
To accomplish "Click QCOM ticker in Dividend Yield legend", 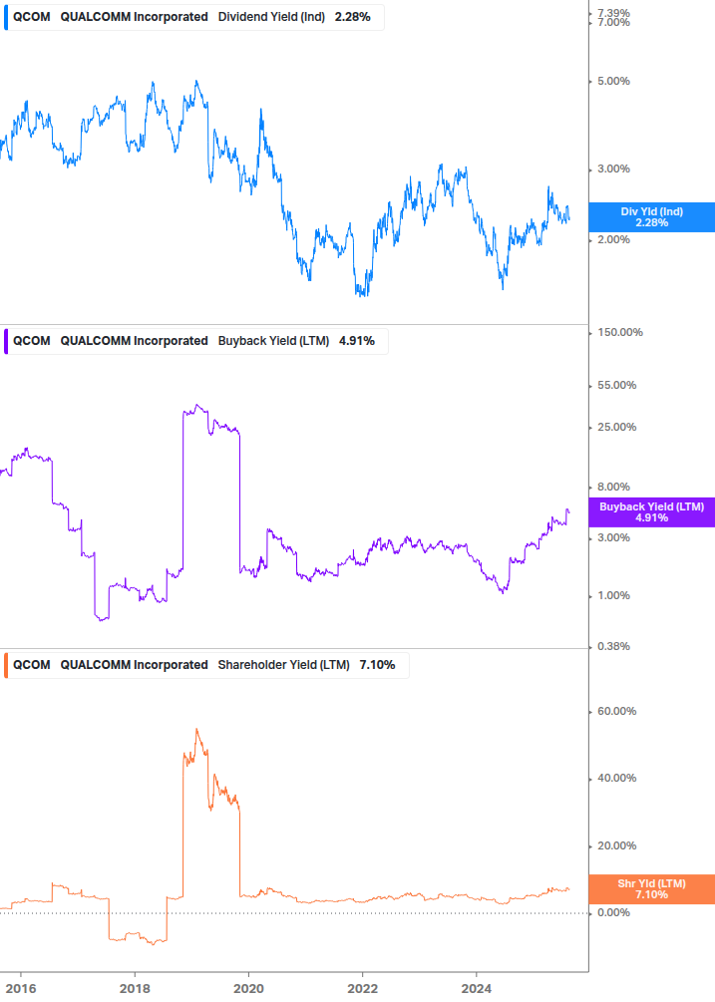I will (x=32, y=17).
